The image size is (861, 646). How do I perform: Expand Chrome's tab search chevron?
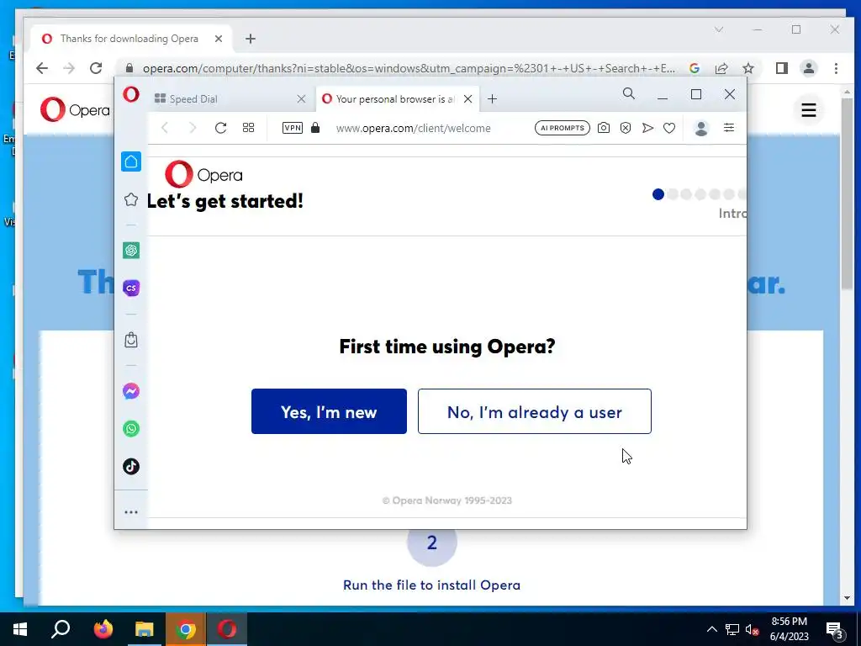click(719, 29)
